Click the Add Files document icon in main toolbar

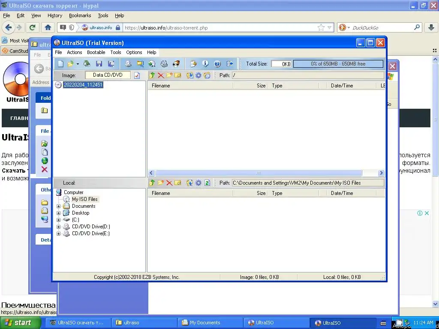193,64
